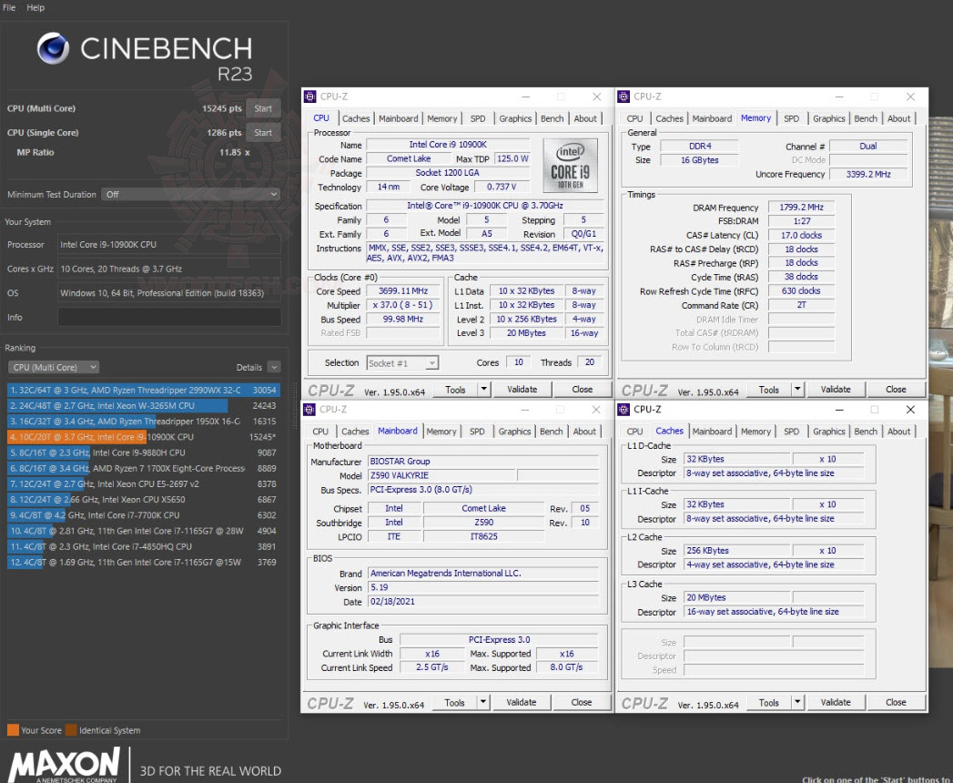The width and height of the screenshot is (953, 783).
Task: Click the Maxon logo at bottom left
Action: click(65, 765)
